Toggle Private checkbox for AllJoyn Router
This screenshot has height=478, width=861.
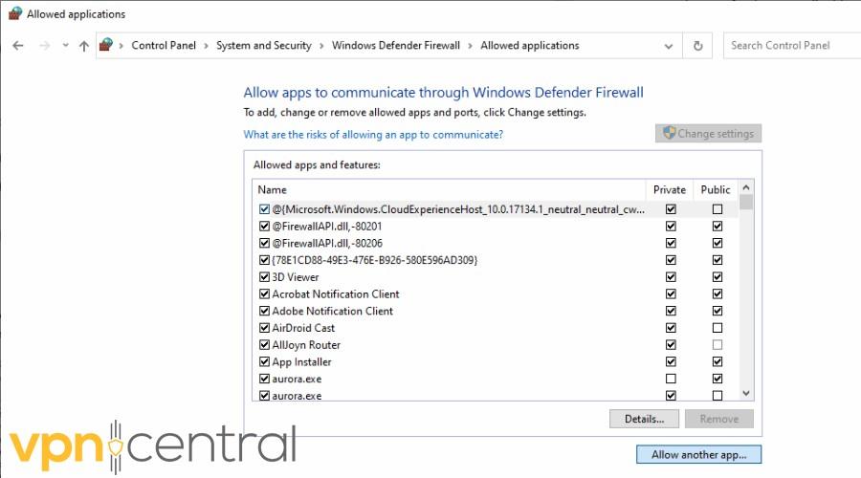(x=671, y=345)
